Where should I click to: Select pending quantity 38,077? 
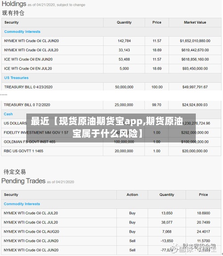coord(167,222)
